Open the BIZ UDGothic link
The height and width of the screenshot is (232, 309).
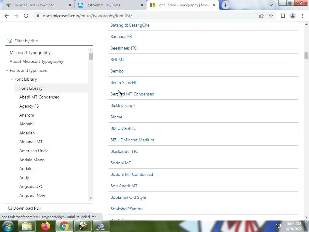[123, 128]
